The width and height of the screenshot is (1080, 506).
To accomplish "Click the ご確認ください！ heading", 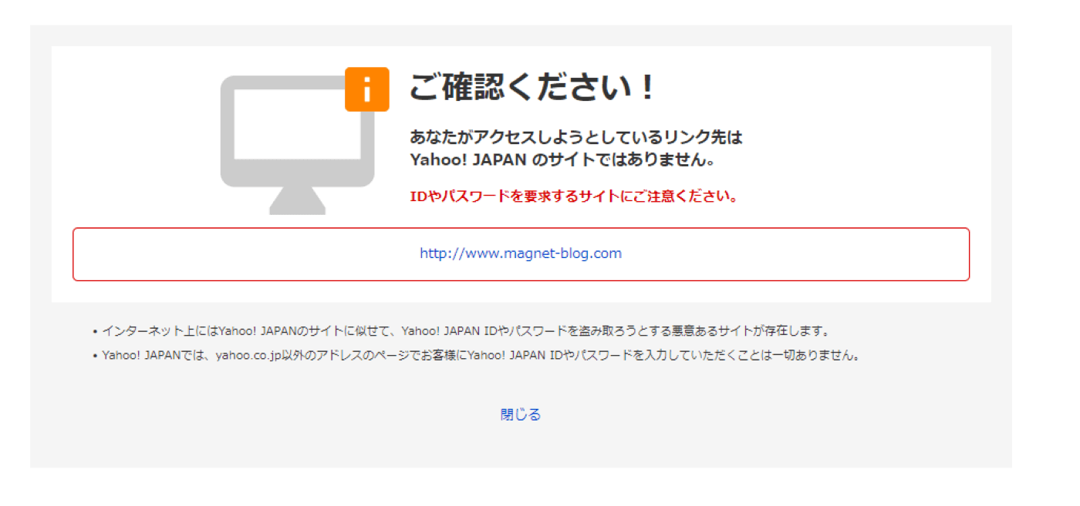I will click(532, 87).
